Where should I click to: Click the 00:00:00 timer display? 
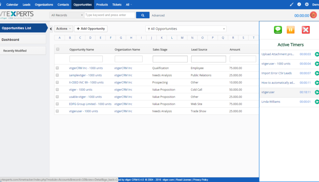point(302,16)
